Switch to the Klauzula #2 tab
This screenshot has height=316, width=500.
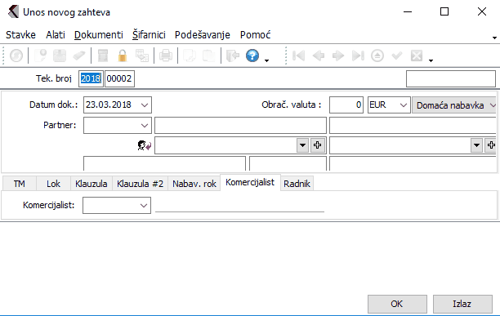[140, 184]
